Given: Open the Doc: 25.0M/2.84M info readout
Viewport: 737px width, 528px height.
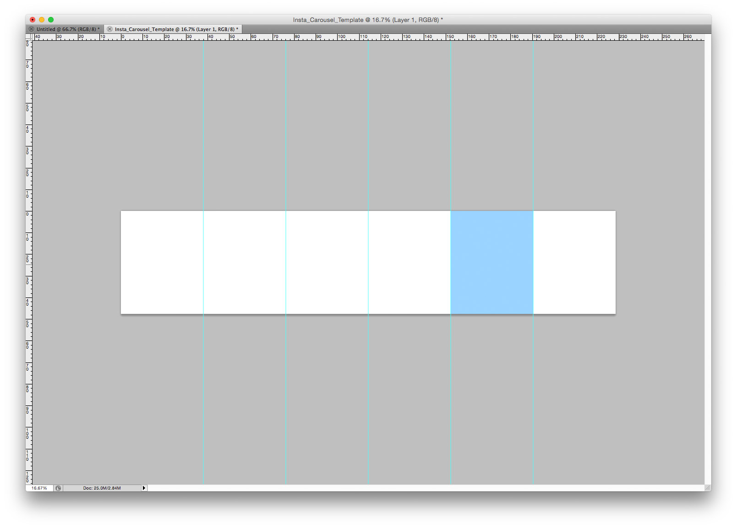Looking at the screenshot, I should [102, 488].
